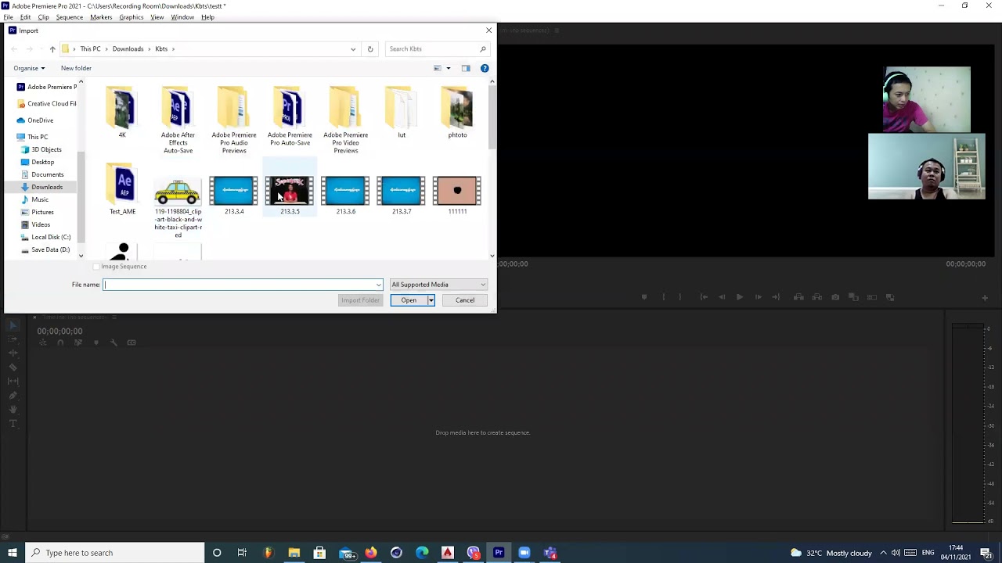Click the New folder button
The image size is (1002, 563).
tap(76, 68)
